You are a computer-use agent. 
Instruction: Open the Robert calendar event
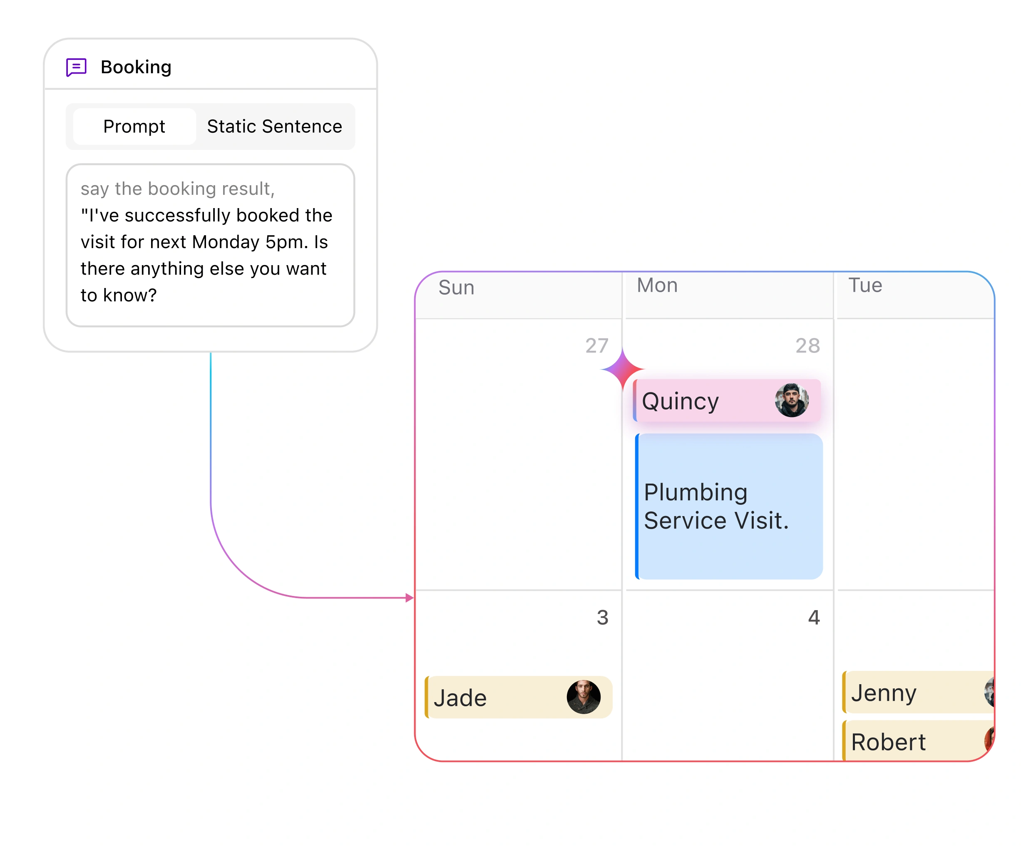[x=909, y=742]
